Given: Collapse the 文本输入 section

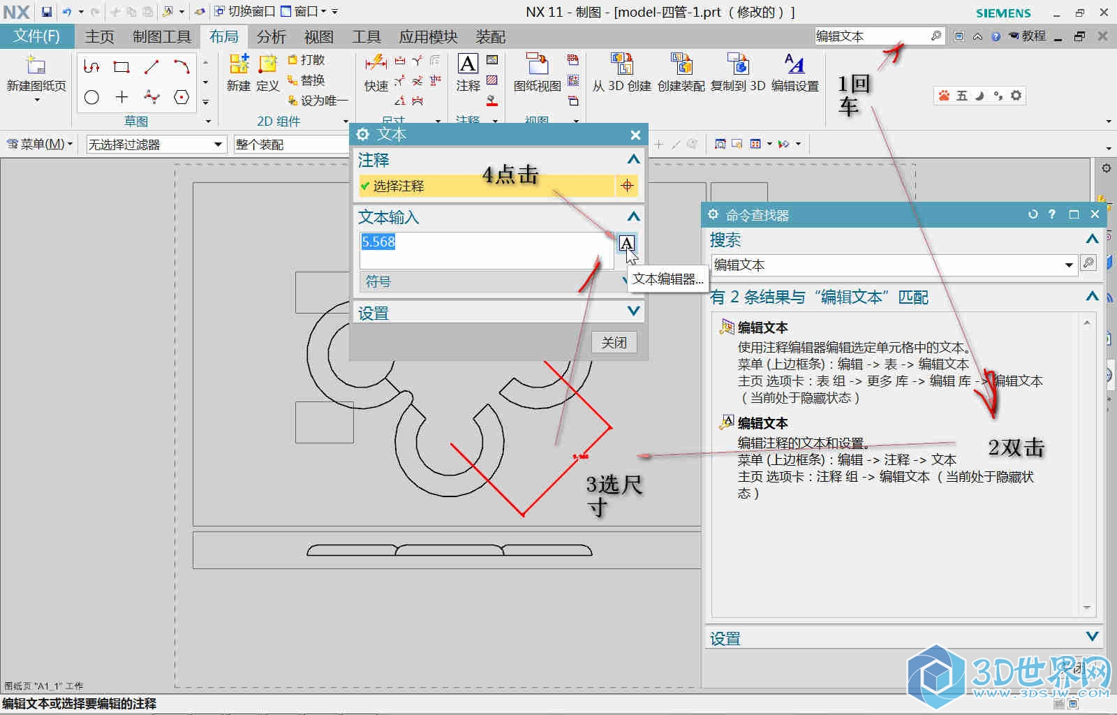Looking at the screenshot, I should (x=633, y=216).
